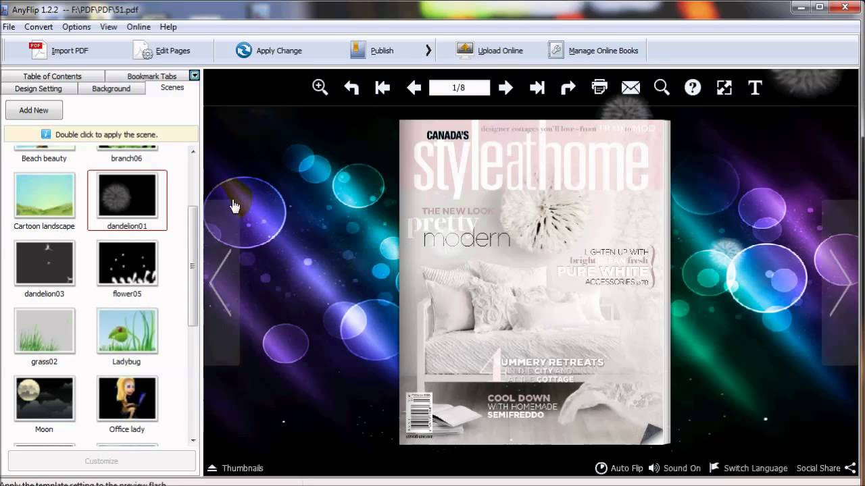
Task: Click the scene list scrollbar thumb
Action: pyautogui.click(x=193, y=266)
